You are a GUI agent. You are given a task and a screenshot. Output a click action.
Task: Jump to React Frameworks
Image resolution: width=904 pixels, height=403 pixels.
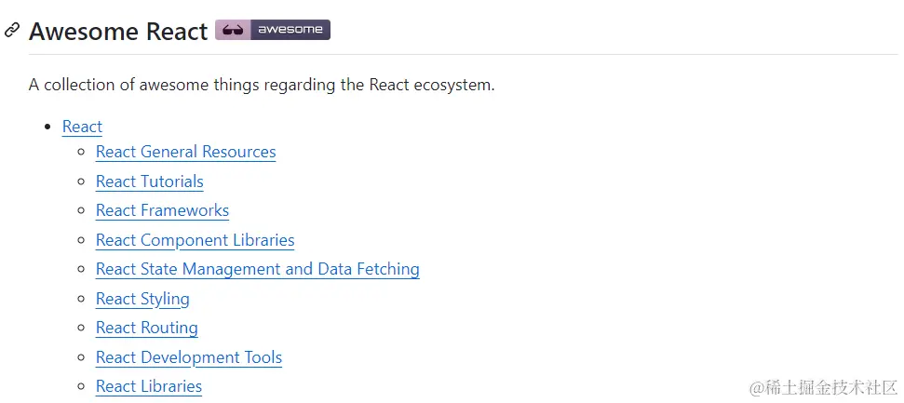tap(162, 210)
